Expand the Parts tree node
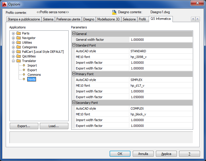 coord(13,33)
